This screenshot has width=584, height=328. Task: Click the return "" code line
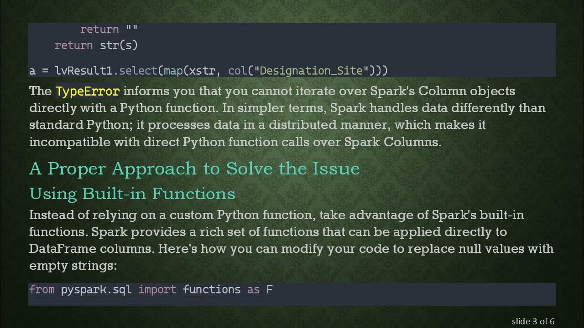109,30
